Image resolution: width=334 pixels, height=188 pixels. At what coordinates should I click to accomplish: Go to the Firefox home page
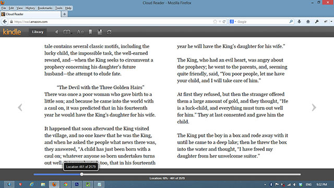308,21
